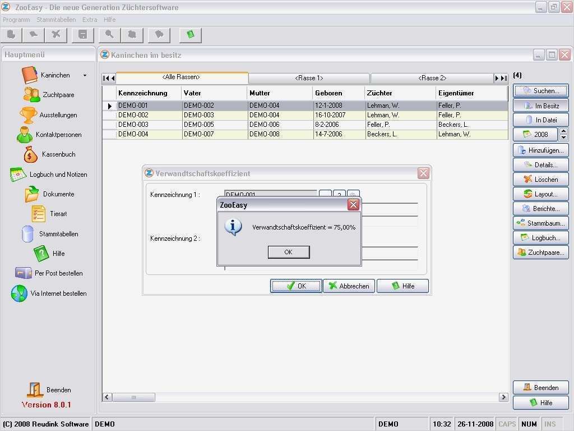Click the Im Besitz button
Viewport: 574px width, 431px height.
click(x=541, y=106)
